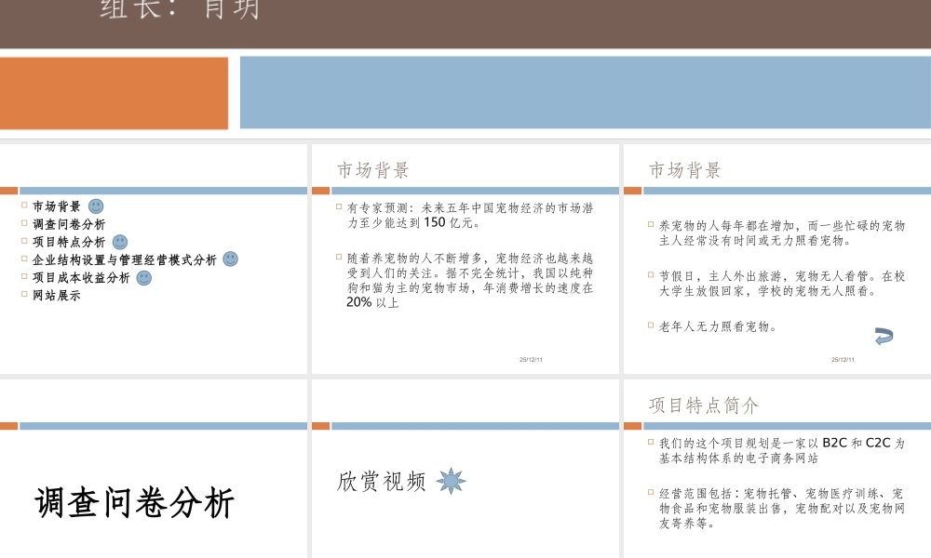Click the smiley icon following 项目成本收益分析
931x558 pixels.
click(x=143, y=278)
